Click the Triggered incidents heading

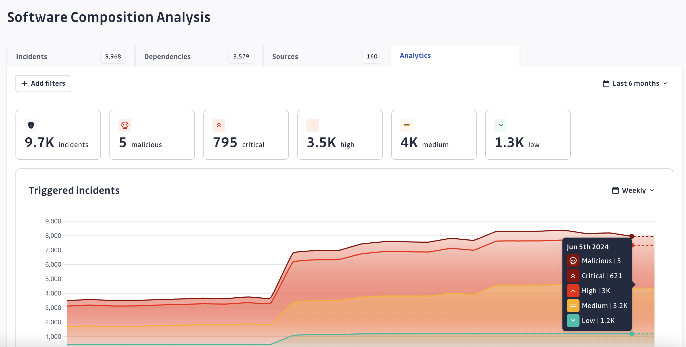point(74,190)
